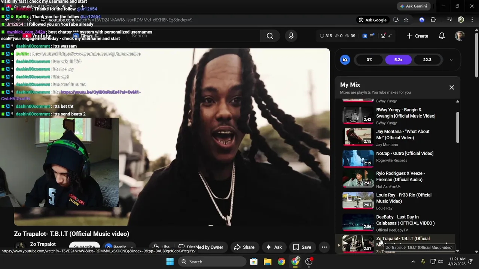Image resolution: width=479 pixels, height=269 pixels.
Task: Click the Create button
Action: pos(417,36)
